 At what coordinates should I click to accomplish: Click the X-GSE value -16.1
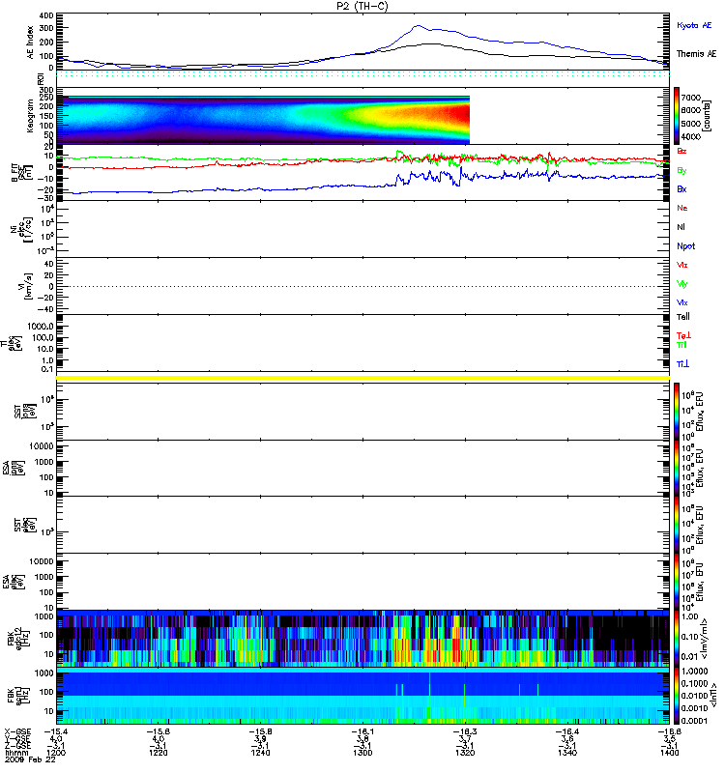click(363, 731)
